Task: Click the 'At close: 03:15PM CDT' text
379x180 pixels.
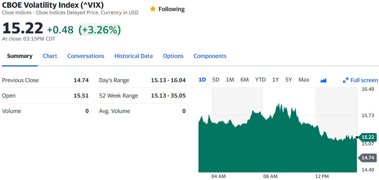Action: (28, 39)
